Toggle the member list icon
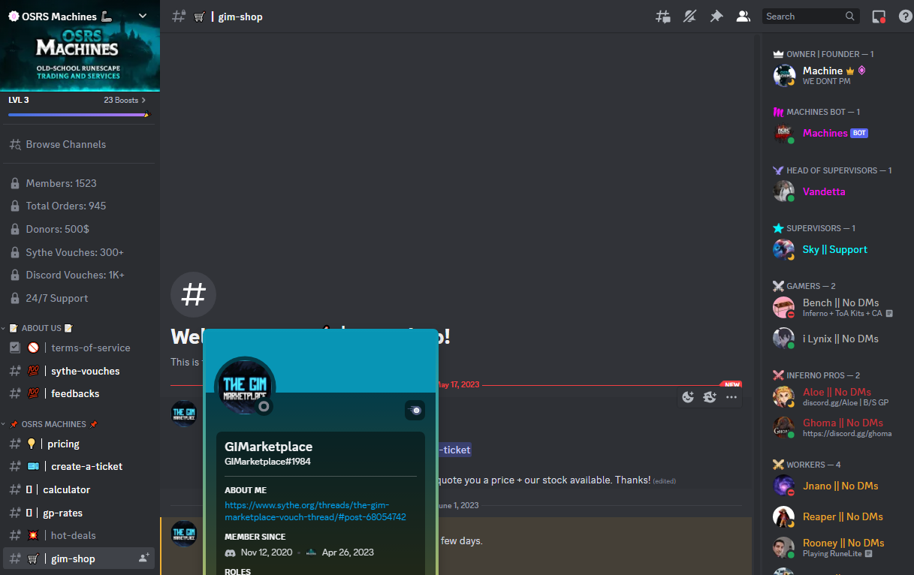The image size is (914, 575). pyautogui.click(x=743, y=16)
